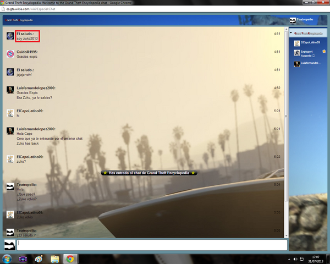Open ElCapoLatino09 in the user list
330x264 pixels.
tap(310, 42)
